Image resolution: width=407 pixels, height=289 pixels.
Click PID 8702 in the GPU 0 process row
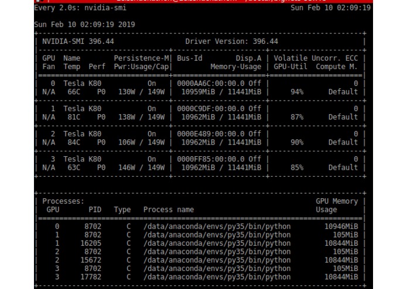(x=93, y=226)
